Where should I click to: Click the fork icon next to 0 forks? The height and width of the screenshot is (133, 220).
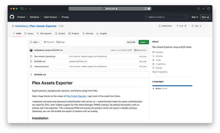(153, 68)
